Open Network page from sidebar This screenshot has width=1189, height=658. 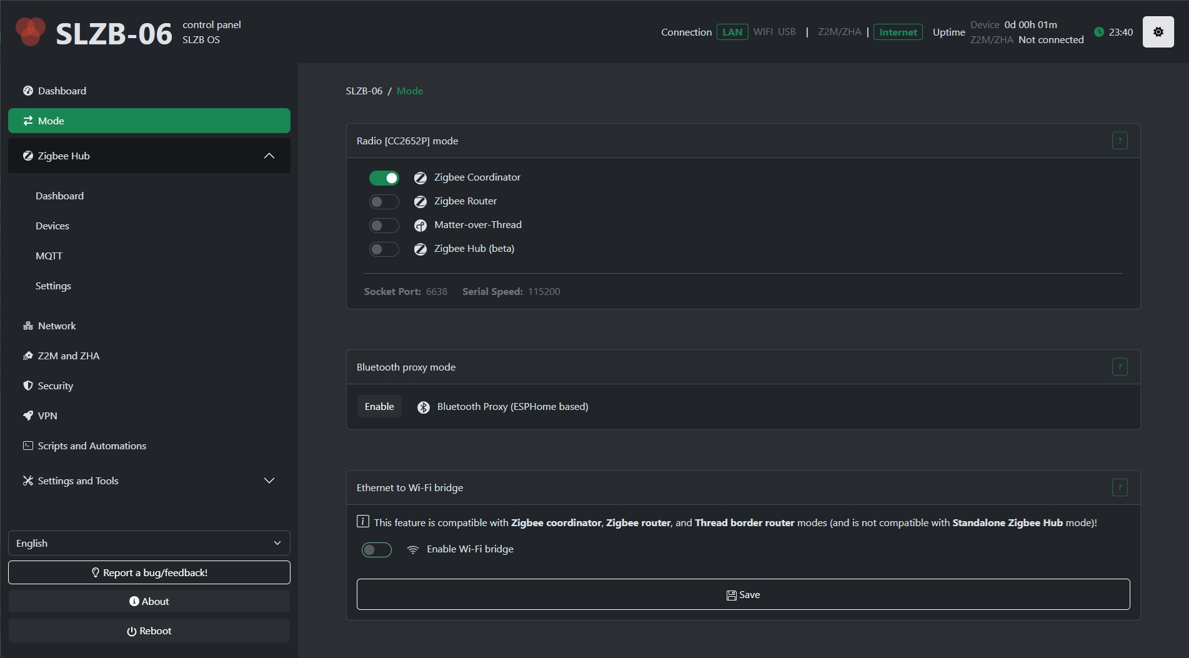[57, 326]
